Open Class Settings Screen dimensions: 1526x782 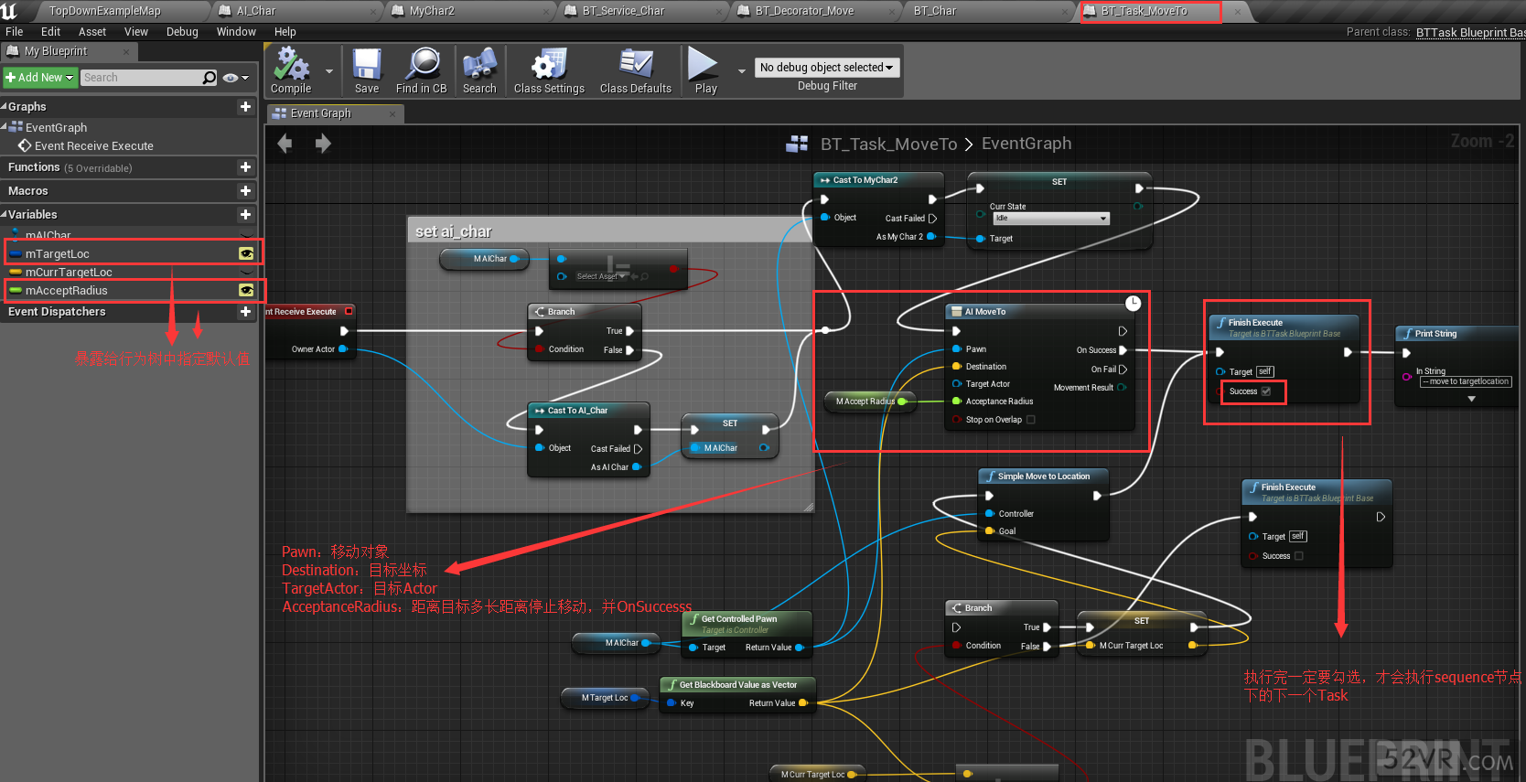click(x=549, y=66)
